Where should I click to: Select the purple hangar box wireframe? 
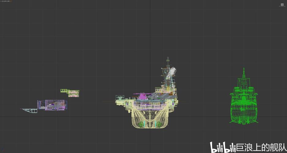click(52, 105)
